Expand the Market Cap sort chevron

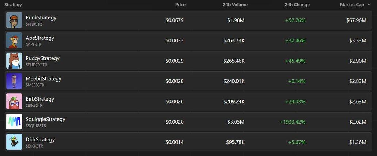click(369, 5)
